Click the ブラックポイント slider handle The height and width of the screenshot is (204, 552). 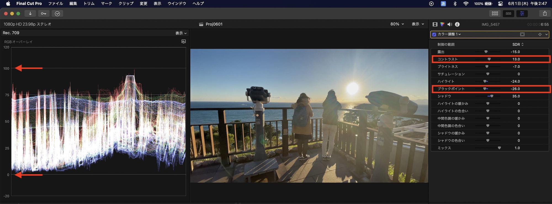tap(485, 89)
